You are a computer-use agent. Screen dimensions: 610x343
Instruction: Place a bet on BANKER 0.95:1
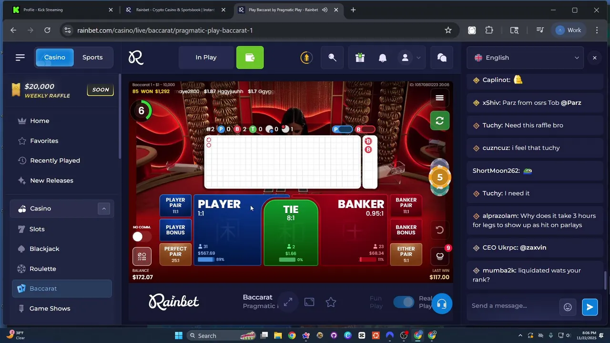coord(354,230)
